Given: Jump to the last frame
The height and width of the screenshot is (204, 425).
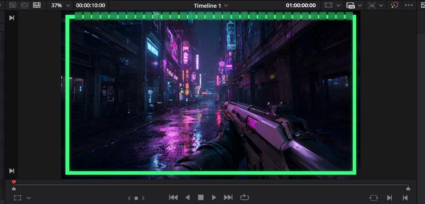Looking at the screenshot, I should click(228, 198).
